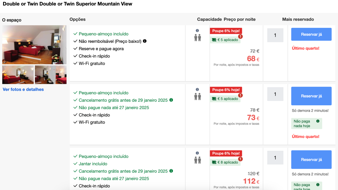Open room quantity selector for 112 € option
This screenshot has height=190, width=338.
click(275, 158)
